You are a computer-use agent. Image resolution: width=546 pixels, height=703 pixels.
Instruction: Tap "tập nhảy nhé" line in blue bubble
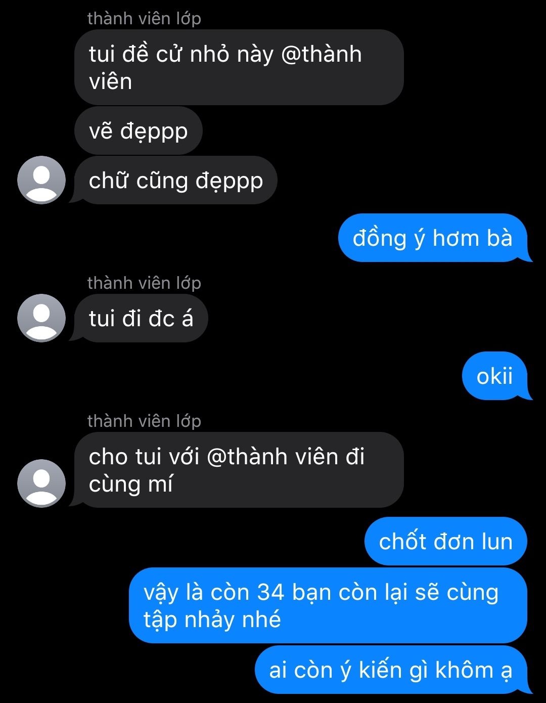click(x=212, y=620)
